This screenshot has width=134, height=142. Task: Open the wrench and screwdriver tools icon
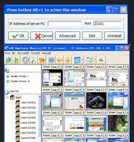tap(34, 60)
